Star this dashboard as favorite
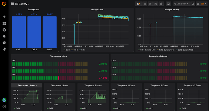 [145, 4]
